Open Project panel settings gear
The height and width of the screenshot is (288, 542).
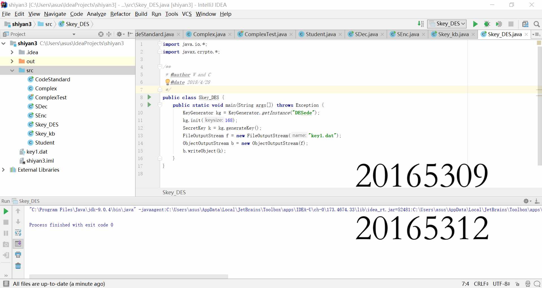click(120, 34)
